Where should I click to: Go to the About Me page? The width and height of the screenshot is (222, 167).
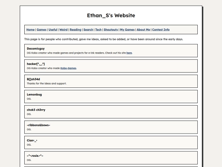pos(143,30)
